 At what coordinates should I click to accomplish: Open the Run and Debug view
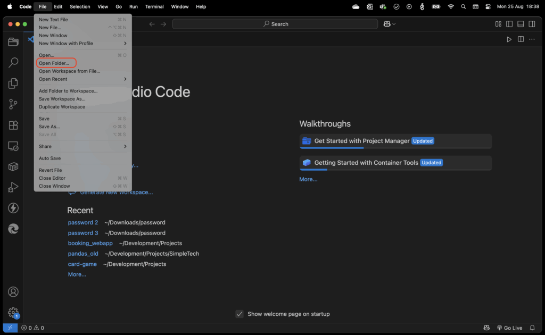tap(13, 188)
